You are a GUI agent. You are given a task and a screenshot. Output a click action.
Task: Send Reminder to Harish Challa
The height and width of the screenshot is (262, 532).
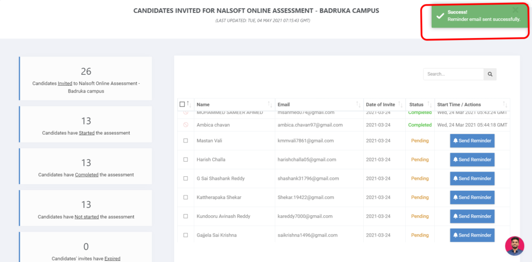coord(472,160)
